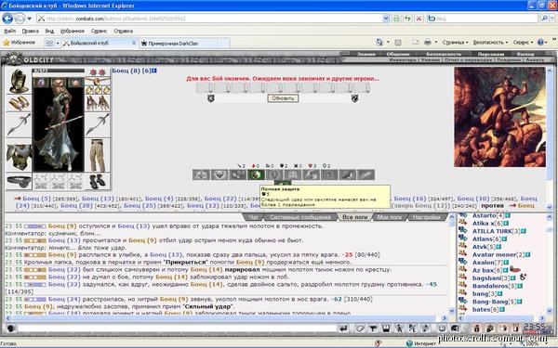Expand the Страница toolbar dropdown
This screenshot has height=348, width=558.
[455, 43]
